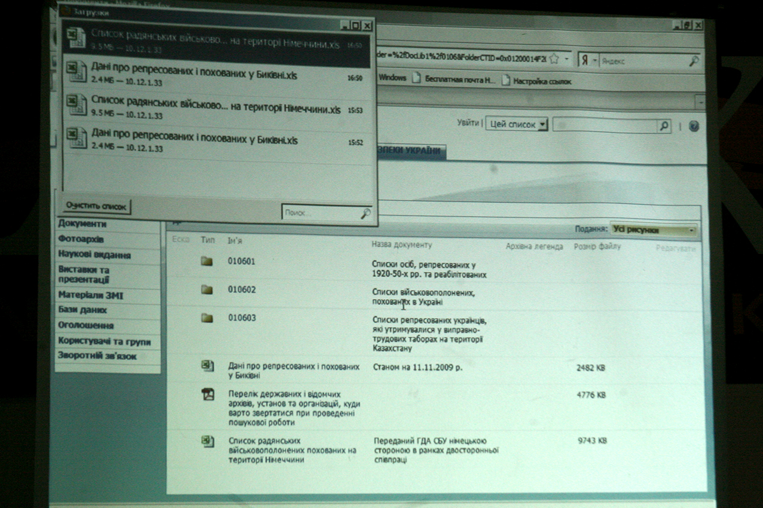Go to Наукові видання in the sidebar
763x508 pixels.
coord(94,255)
